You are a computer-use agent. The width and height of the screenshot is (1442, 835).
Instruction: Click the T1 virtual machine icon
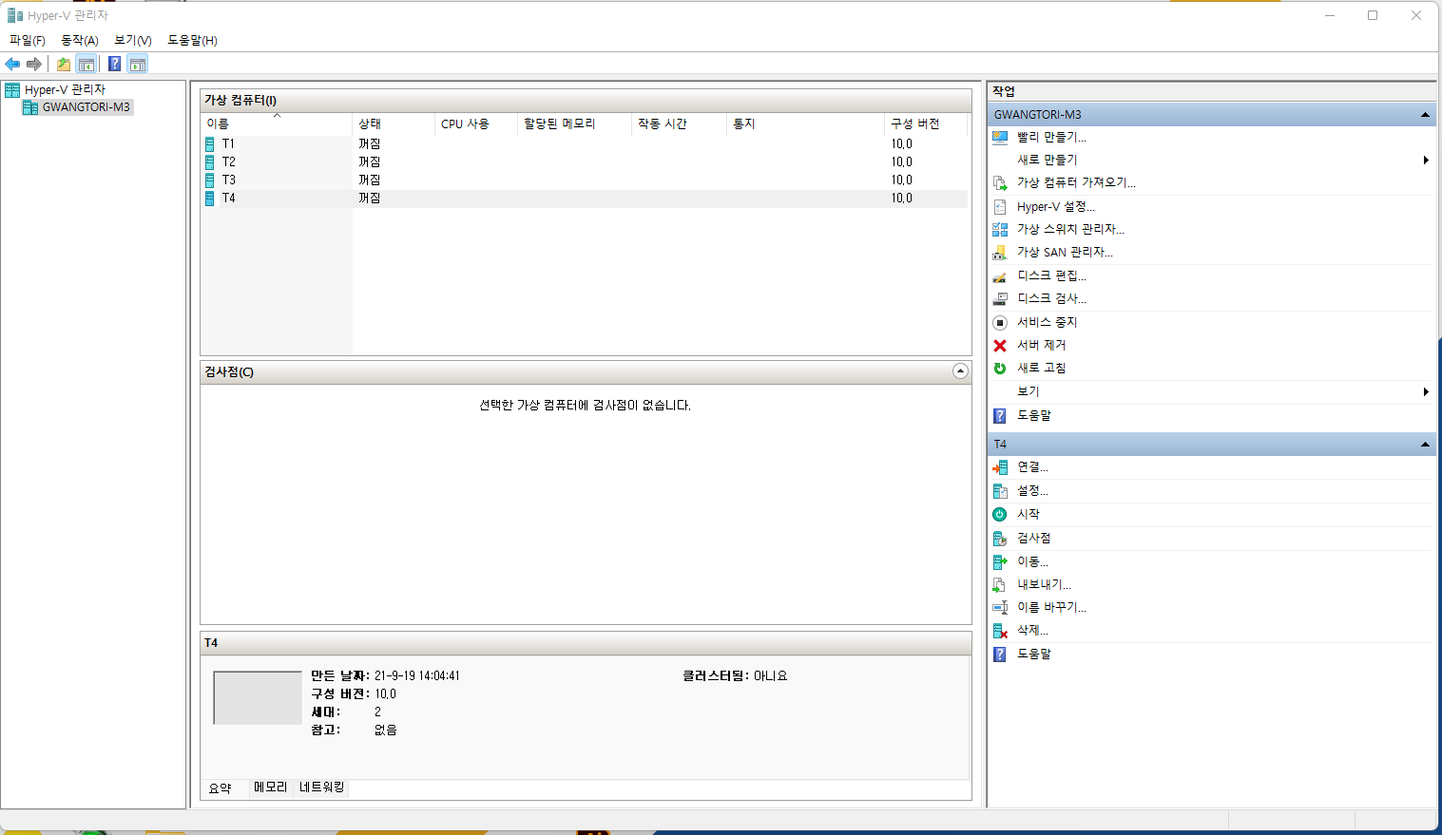(210, 144)
